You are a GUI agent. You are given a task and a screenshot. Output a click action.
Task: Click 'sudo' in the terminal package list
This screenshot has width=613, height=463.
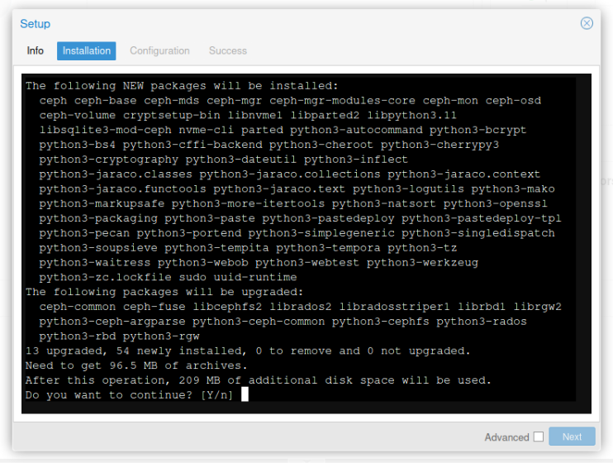tap(192, 277)
